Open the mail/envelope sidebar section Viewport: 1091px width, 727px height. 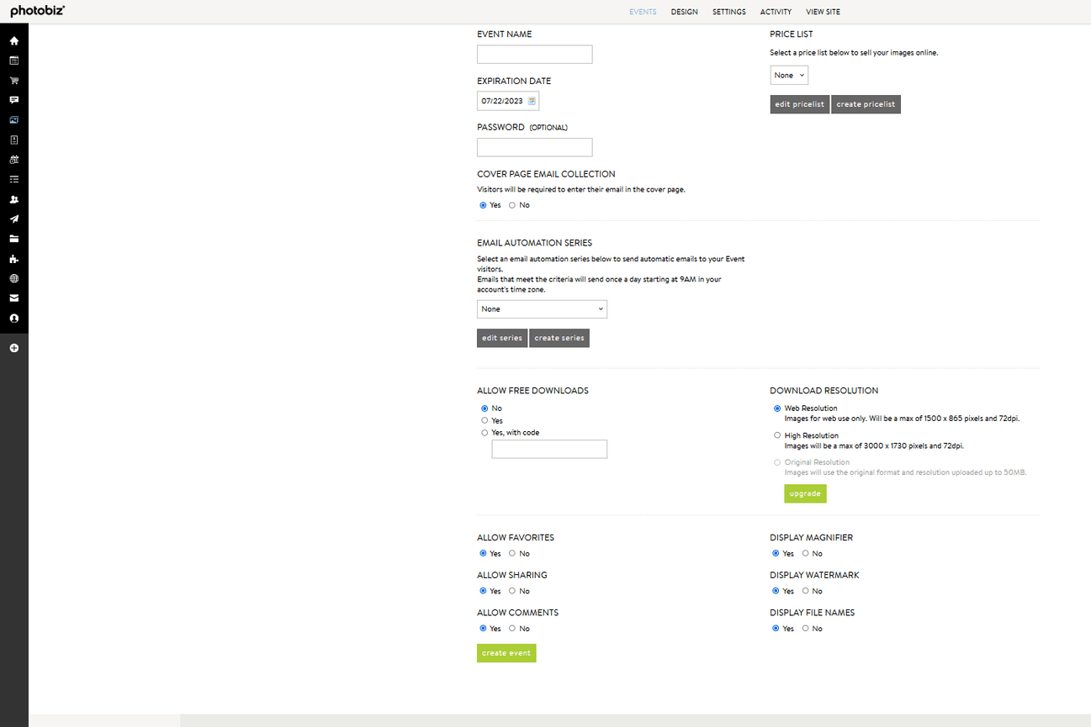pos(13,298)
